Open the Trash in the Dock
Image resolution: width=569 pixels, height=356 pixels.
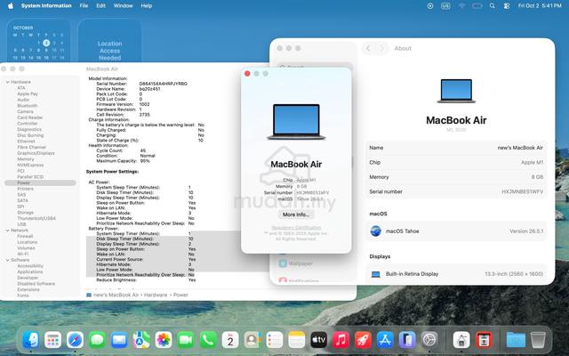click(x=538, y=340)
